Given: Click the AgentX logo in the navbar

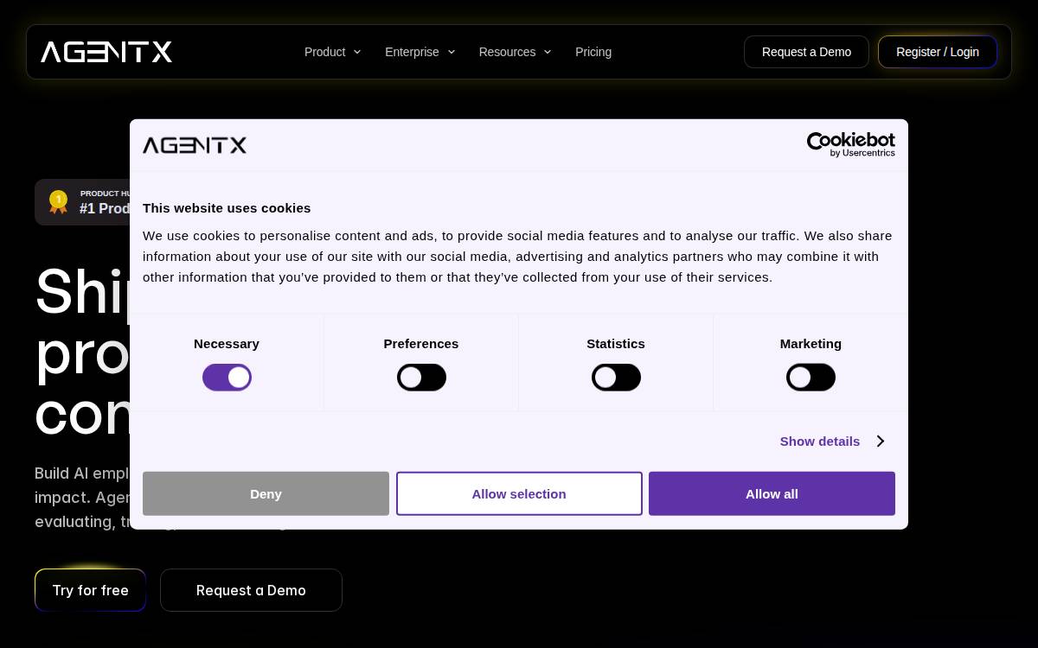Looking at the screenshot, I should tap(106, 52).
